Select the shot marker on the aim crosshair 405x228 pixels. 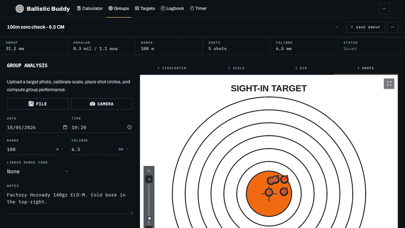coord(269,193)
